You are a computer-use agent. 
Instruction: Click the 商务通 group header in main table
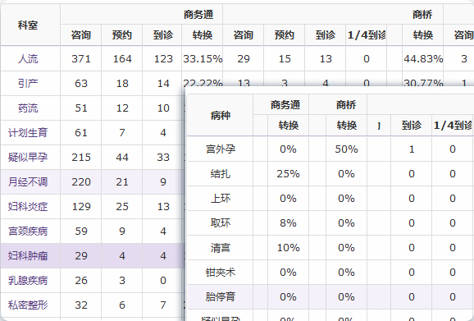(x=198, y=14)
